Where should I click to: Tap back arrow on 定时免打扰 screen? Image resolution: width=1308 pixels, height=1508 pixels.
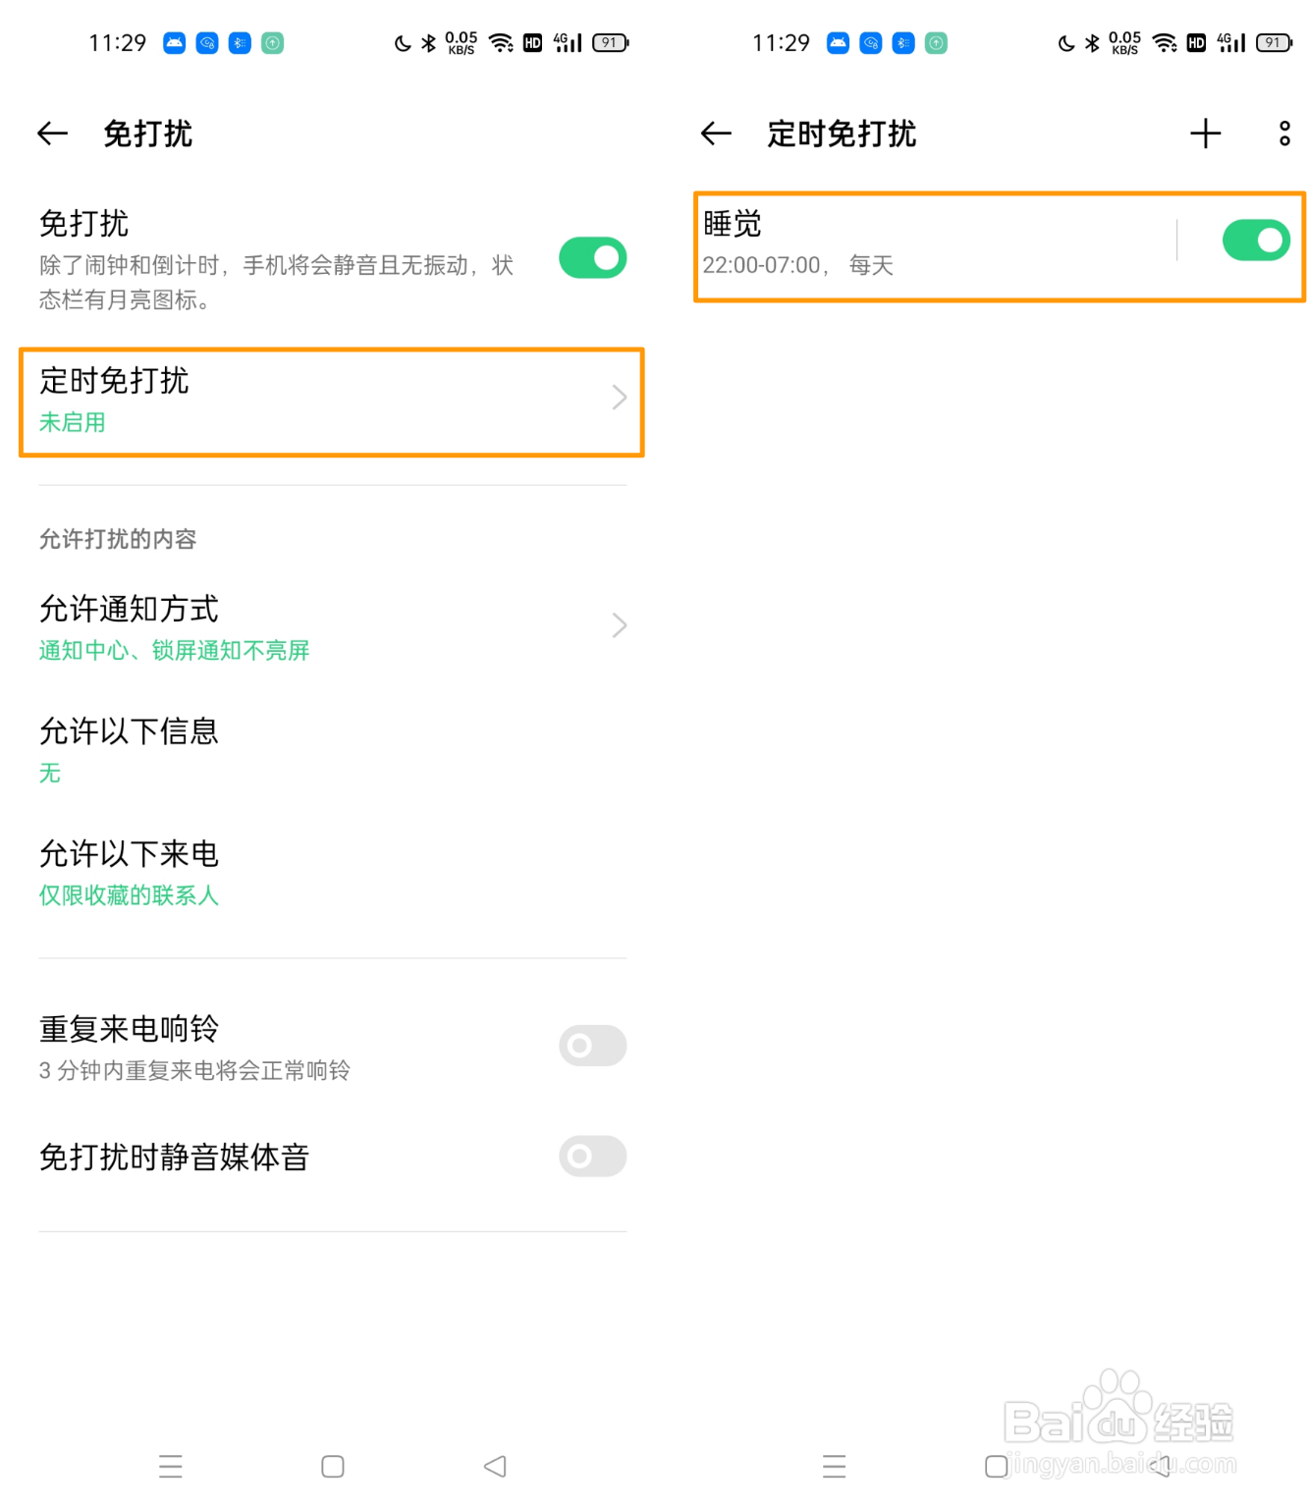pos(717,134)
